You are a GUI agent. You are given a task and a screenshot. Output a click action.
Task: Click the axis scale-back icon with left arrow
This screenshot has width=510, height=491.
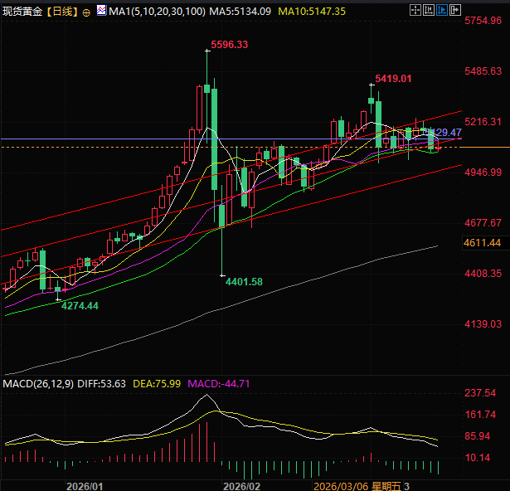pos(429,11)
